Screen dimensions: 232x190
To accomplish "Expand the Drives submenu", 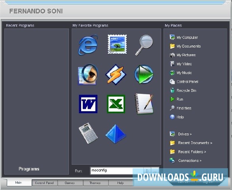I will pos(185,134).
